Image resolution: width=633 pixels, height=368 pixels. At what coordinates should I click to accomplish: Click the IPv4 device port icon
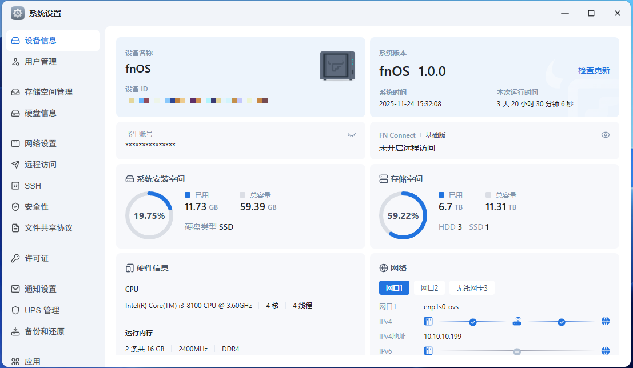click(x=428, y=322)
